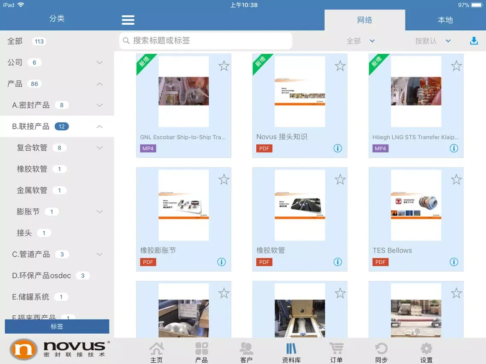Star the bottom-row wooden crate photo item
This screenshot has width=486, height=364.
(x=340, y=293)
